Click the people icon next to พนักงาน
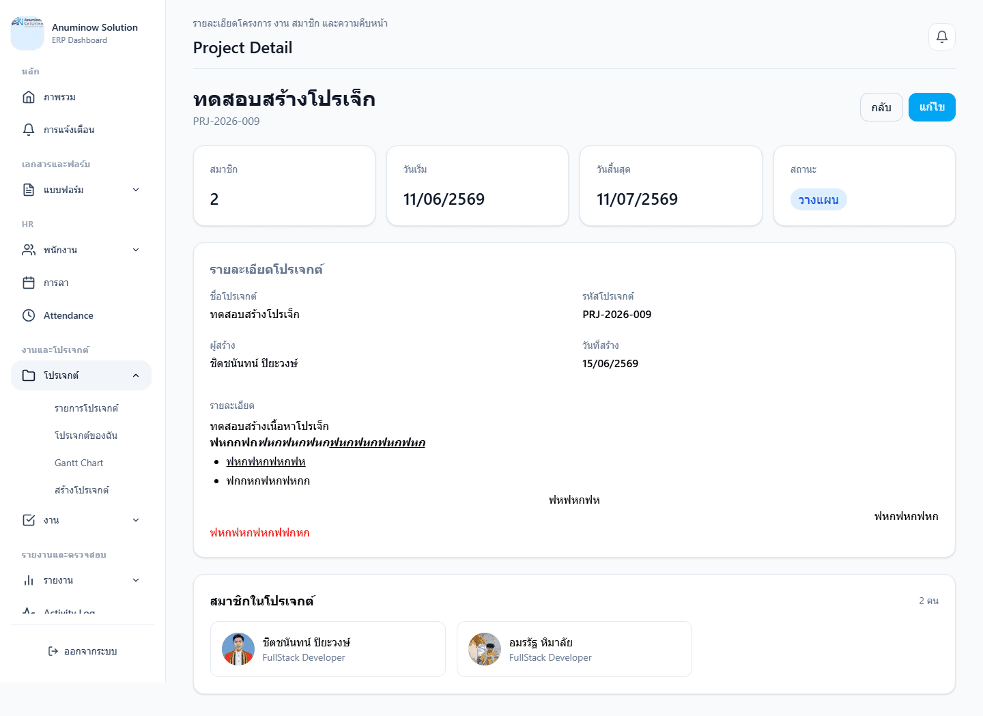 pos(29,250)
